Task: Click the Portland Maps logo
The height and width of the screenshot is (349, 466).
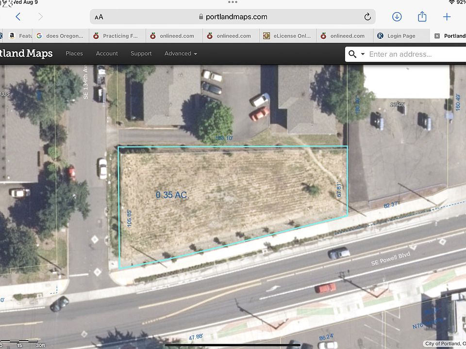Action: click(x=26, y=53)
